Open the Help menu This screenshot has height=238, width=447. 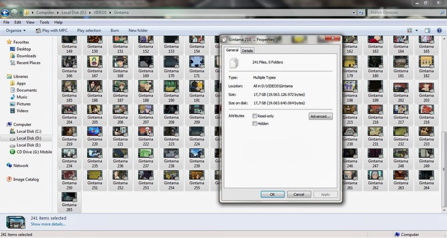(x=58, y=22)
